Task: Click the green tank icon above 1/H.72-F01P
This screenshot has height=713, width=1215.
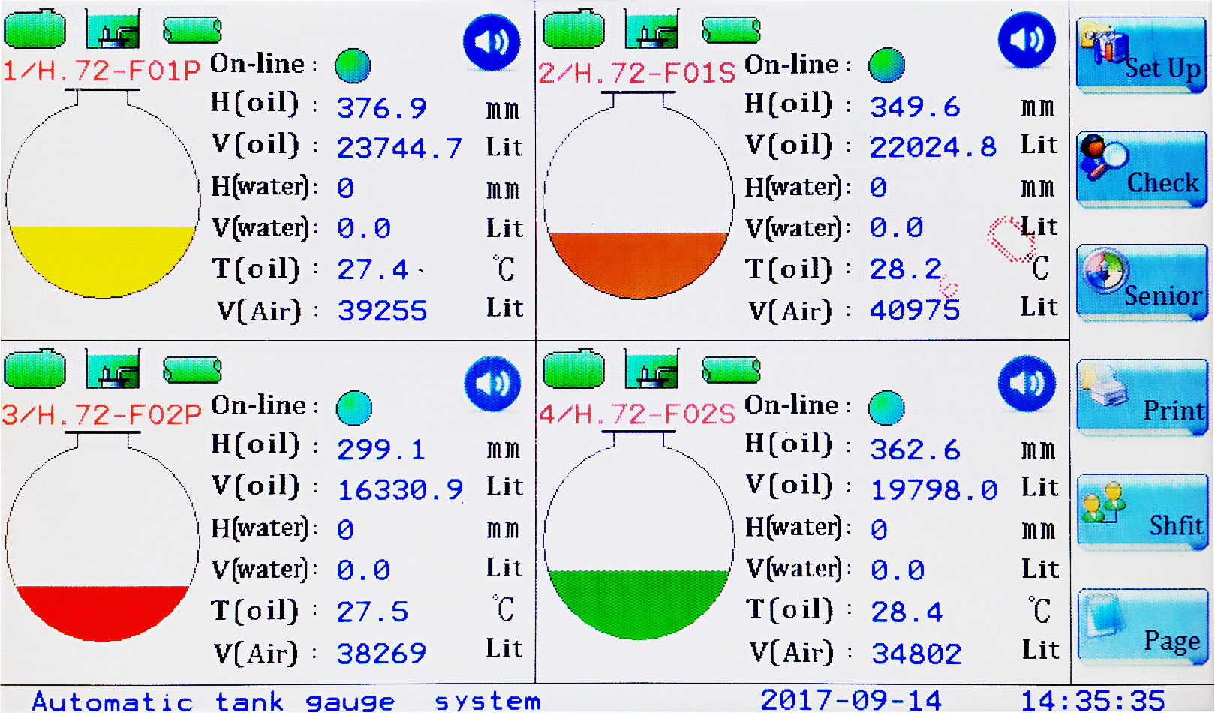Action: tap(35, 29)
